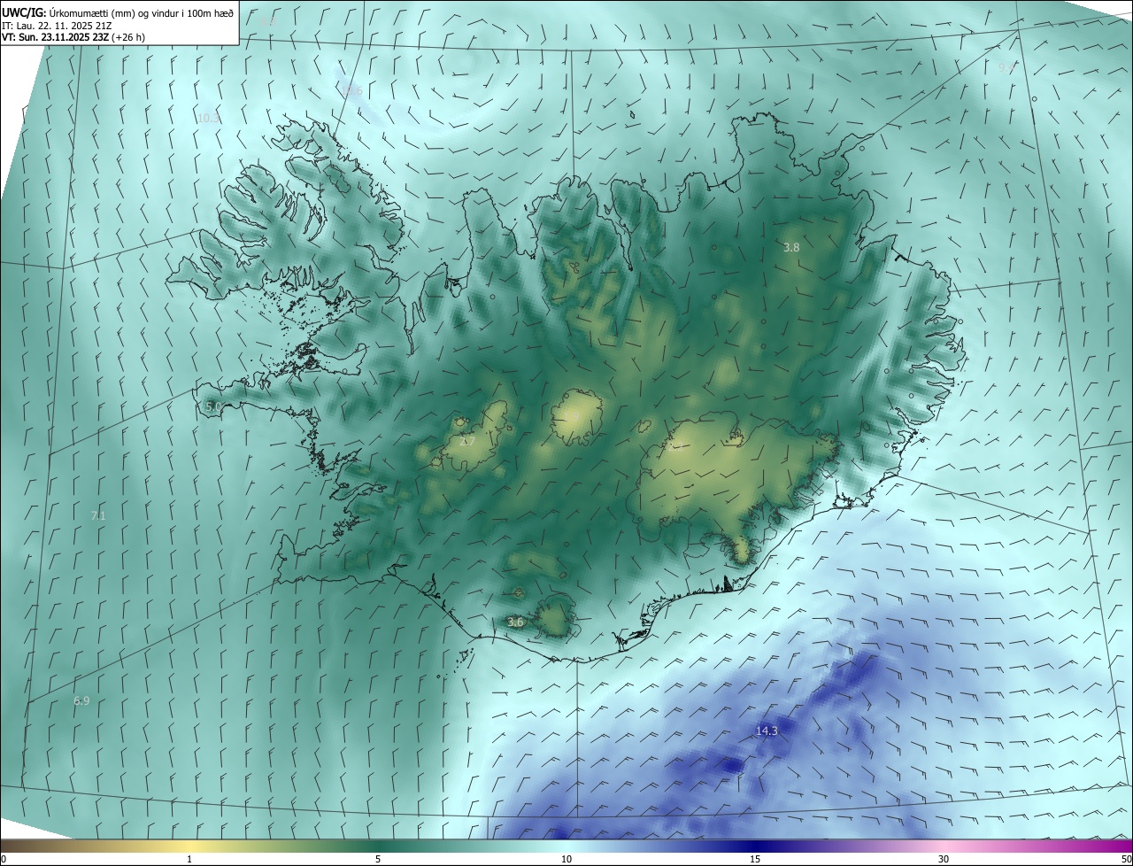Click the color scale label 1
The image size is (1133, 866).
[x=189, y=859]
